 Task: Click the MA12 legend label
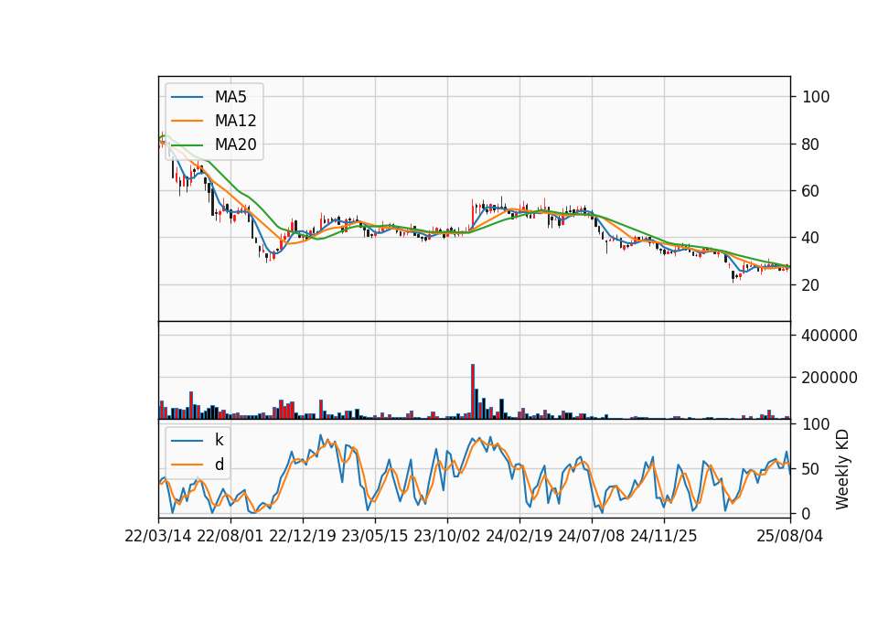pos(235,121)
